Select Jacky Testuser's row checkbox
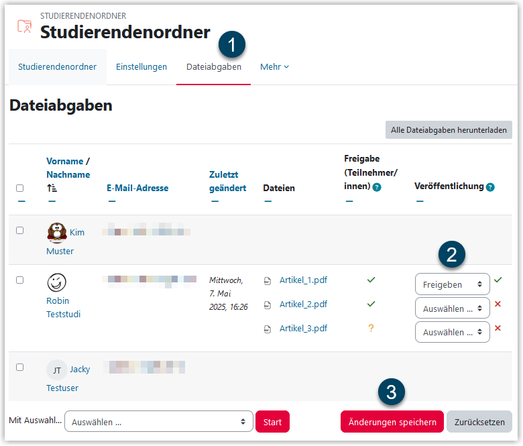523x446 pixels. [20, 368]
